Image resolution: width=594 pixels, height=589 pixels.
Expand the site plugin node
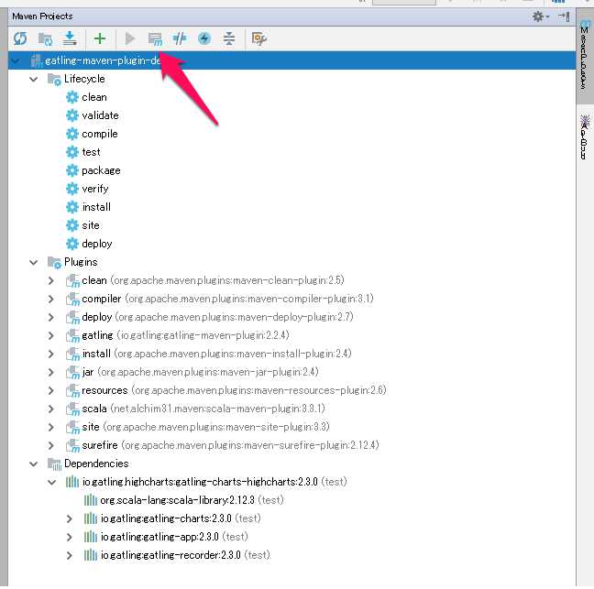click(51, 427)
